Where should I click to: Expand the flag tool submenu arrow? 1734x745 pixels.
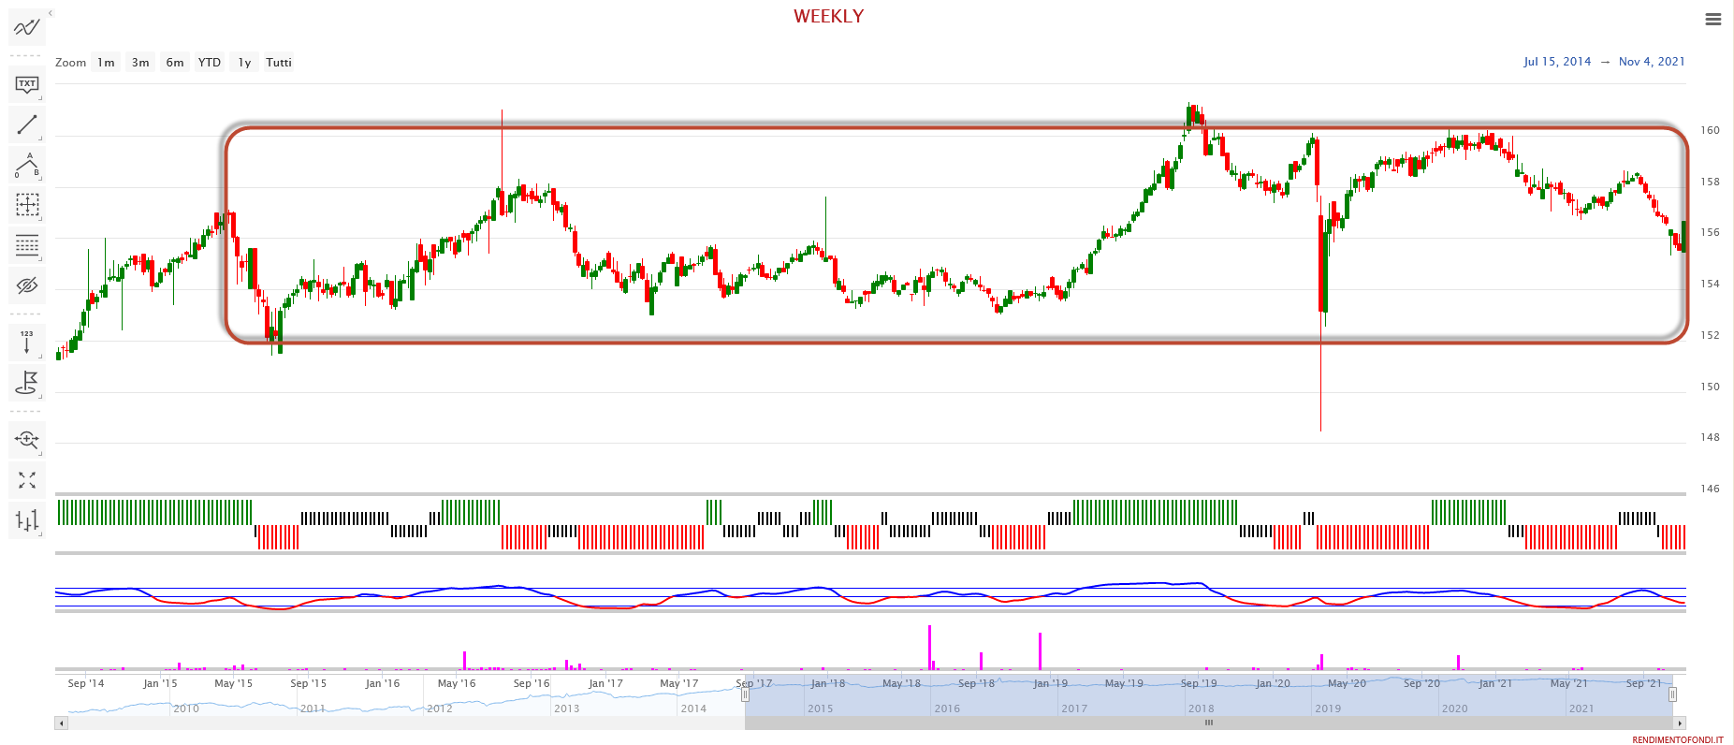[x=40, y=396]
